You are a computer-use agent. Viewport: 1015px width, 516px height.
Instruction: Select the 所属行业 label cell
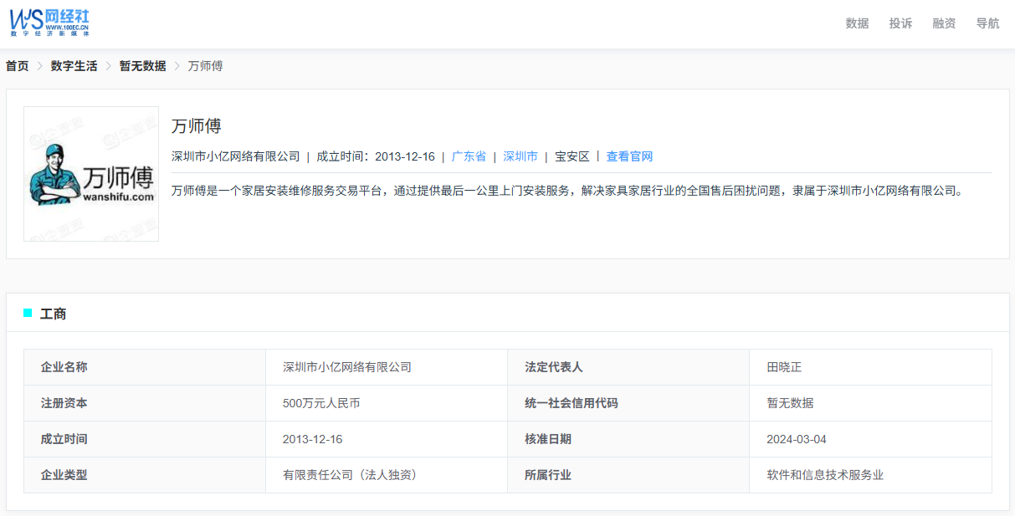click(628, 475)
